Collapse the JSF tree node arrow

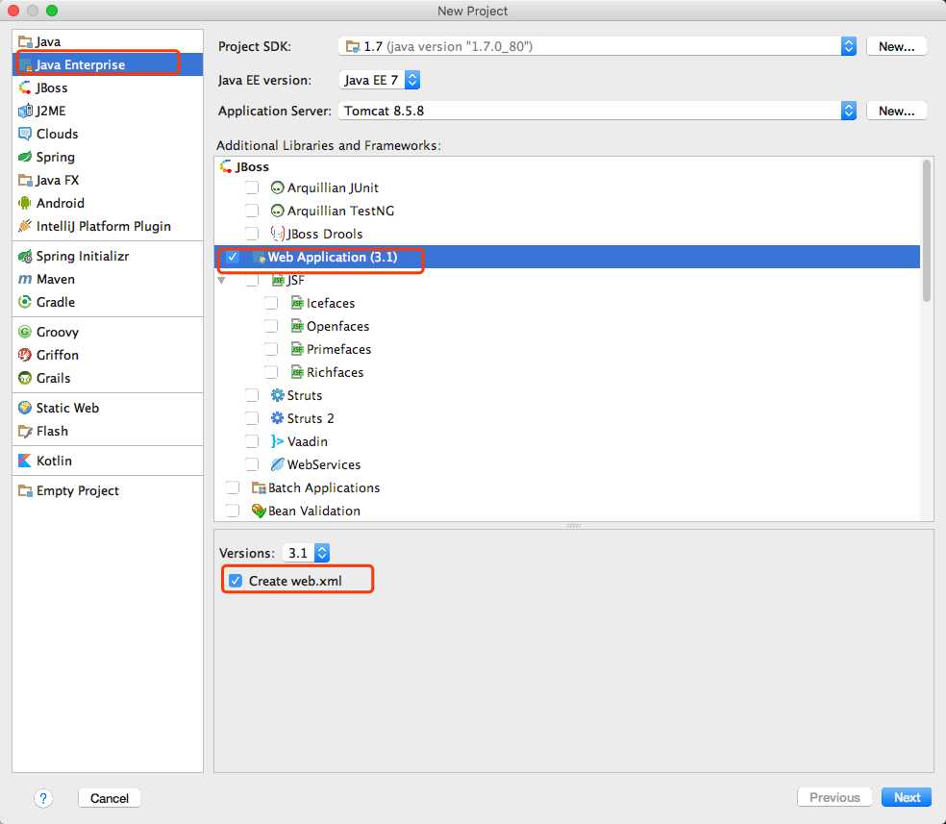(x=222, y=281)
